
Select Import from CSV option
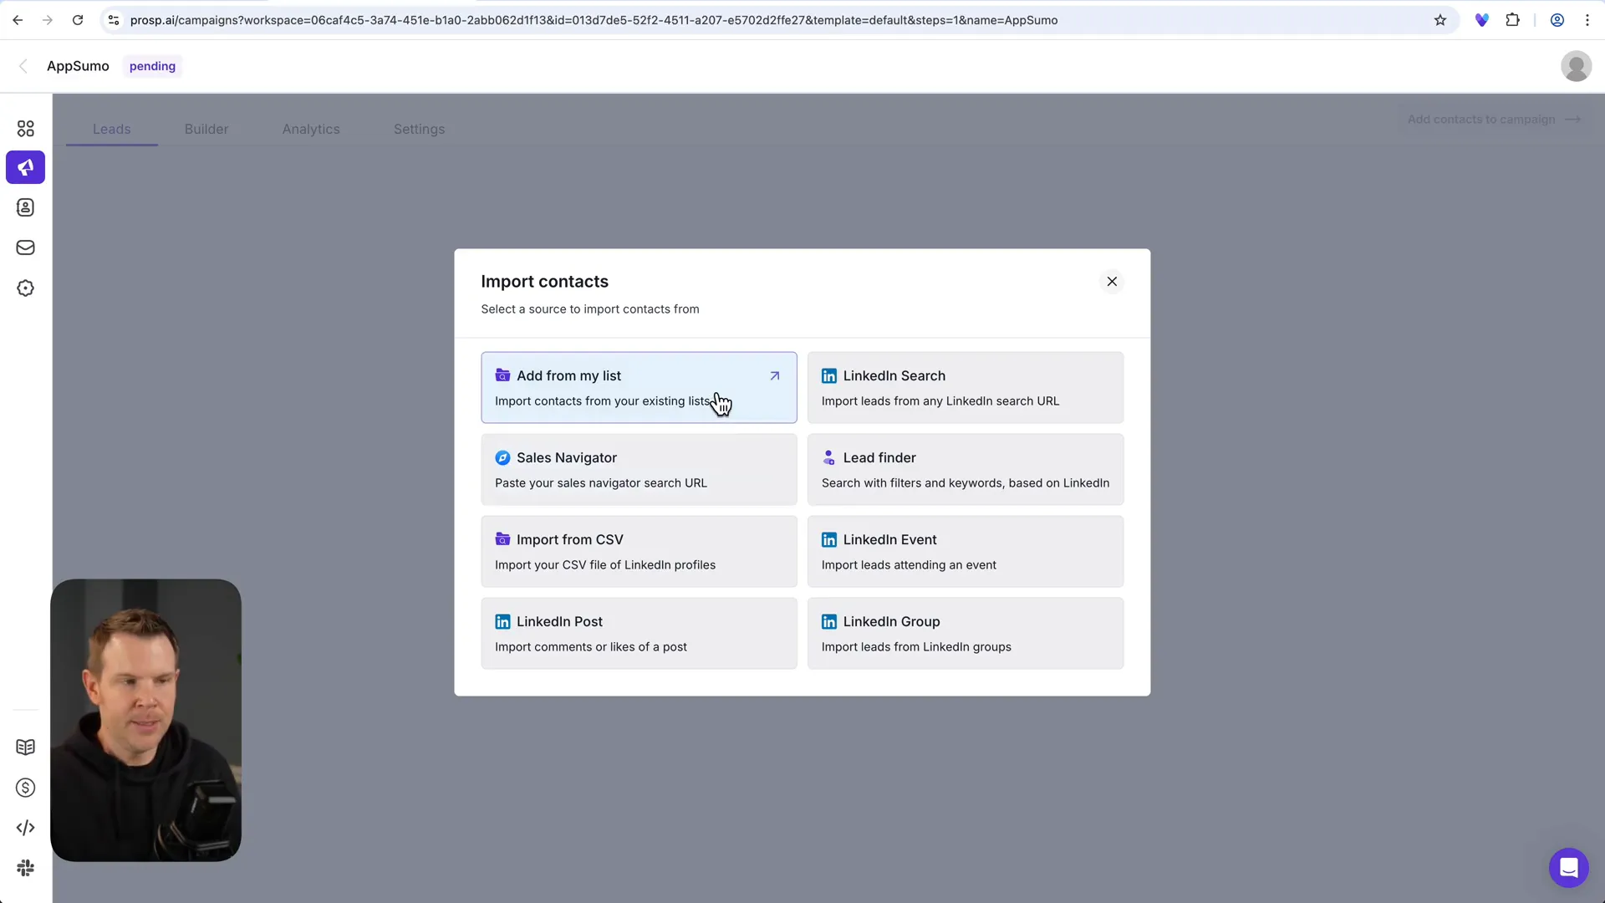click(639, 551)
